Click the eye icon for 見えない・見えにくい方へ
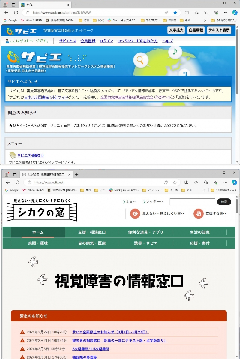This screenshot has height=359, width=240. [x=135, y=213]
